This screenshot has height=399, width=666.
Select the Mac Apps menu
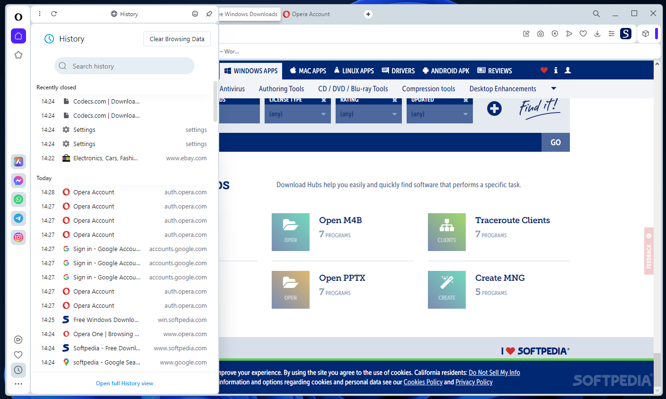tap(308, 71)
